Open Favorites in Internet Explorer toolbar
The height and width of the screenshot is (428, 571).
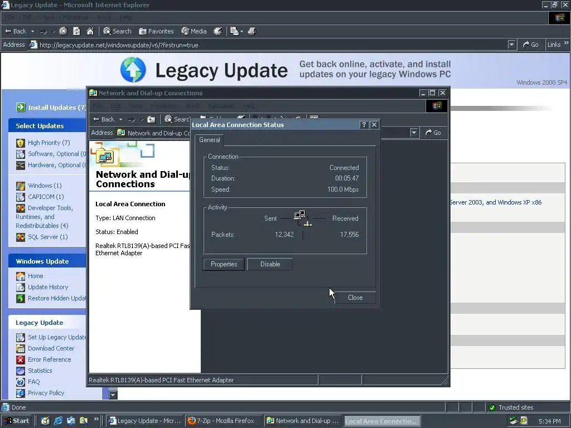coord(156,31)
